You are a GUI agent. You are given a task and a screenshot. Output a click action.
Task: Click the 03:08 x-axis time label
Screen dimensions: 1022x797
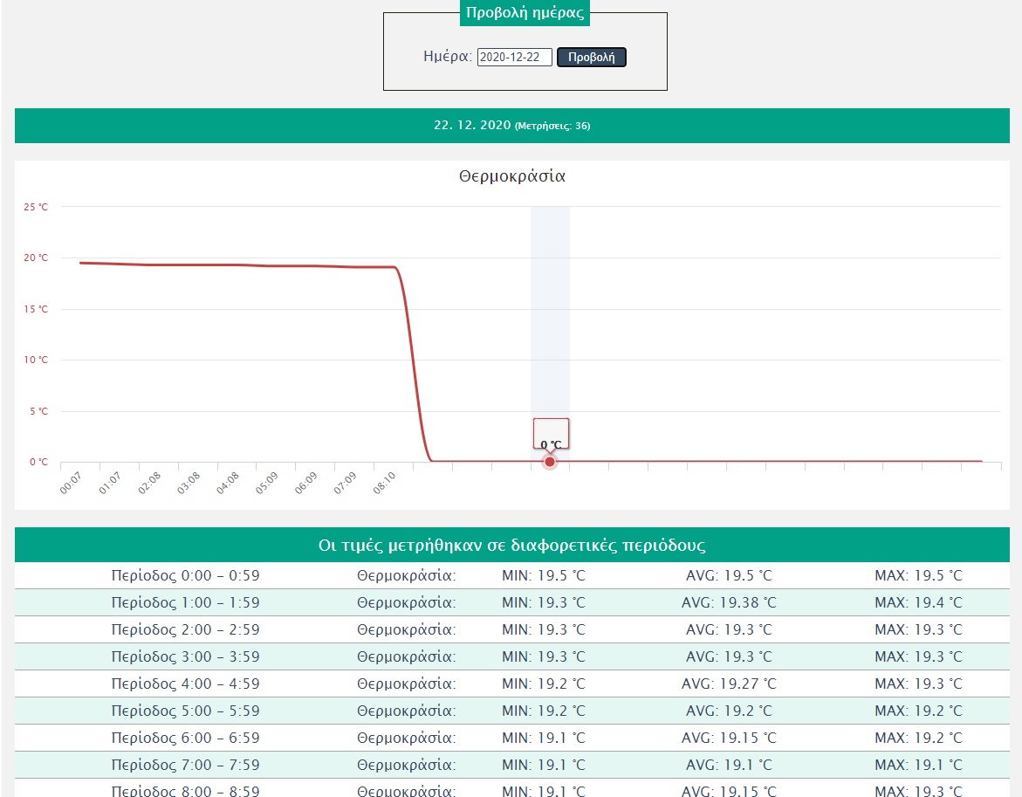(188, 484)
